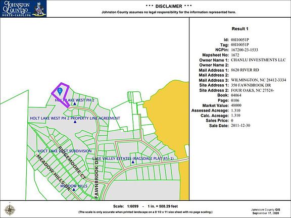The width and height of the screenshot is (291, 218).
Task: Click mail address '8620 RIVER RD'
Action: (245, 70)
